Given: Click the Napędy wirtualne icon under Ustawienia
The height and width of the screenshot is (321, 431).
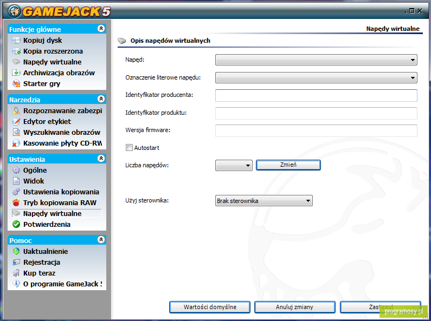Looking at the screenshot, I should 16,213.
